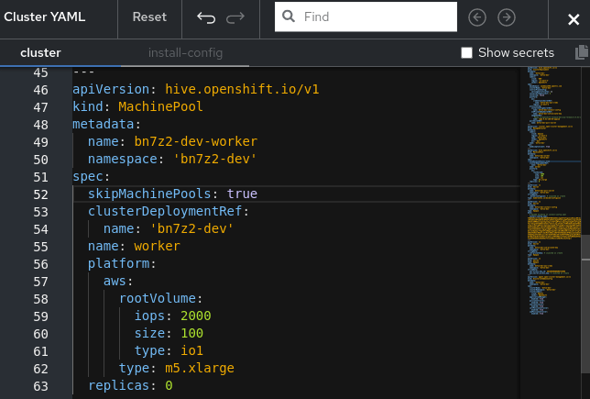Image resolution: width=590 pixels, height=399 pixels.
Task: Click the redo arrow icon
Action: (x=235, y=17)
